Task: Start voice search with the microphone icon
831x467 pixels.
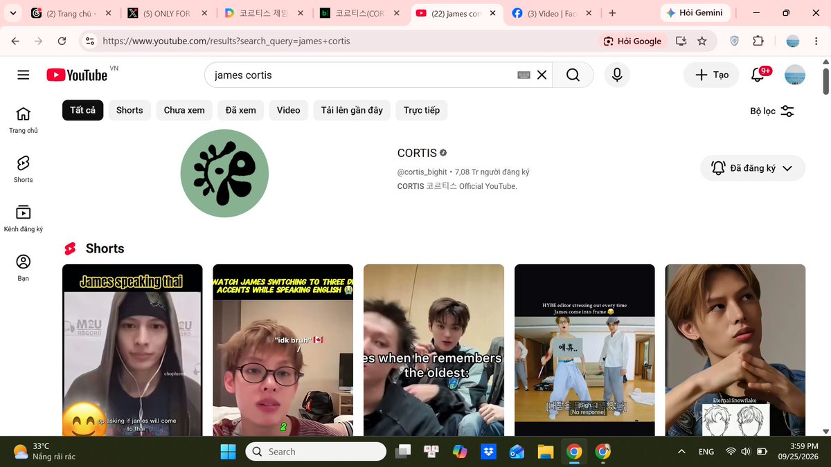Action: click(616, 75)
